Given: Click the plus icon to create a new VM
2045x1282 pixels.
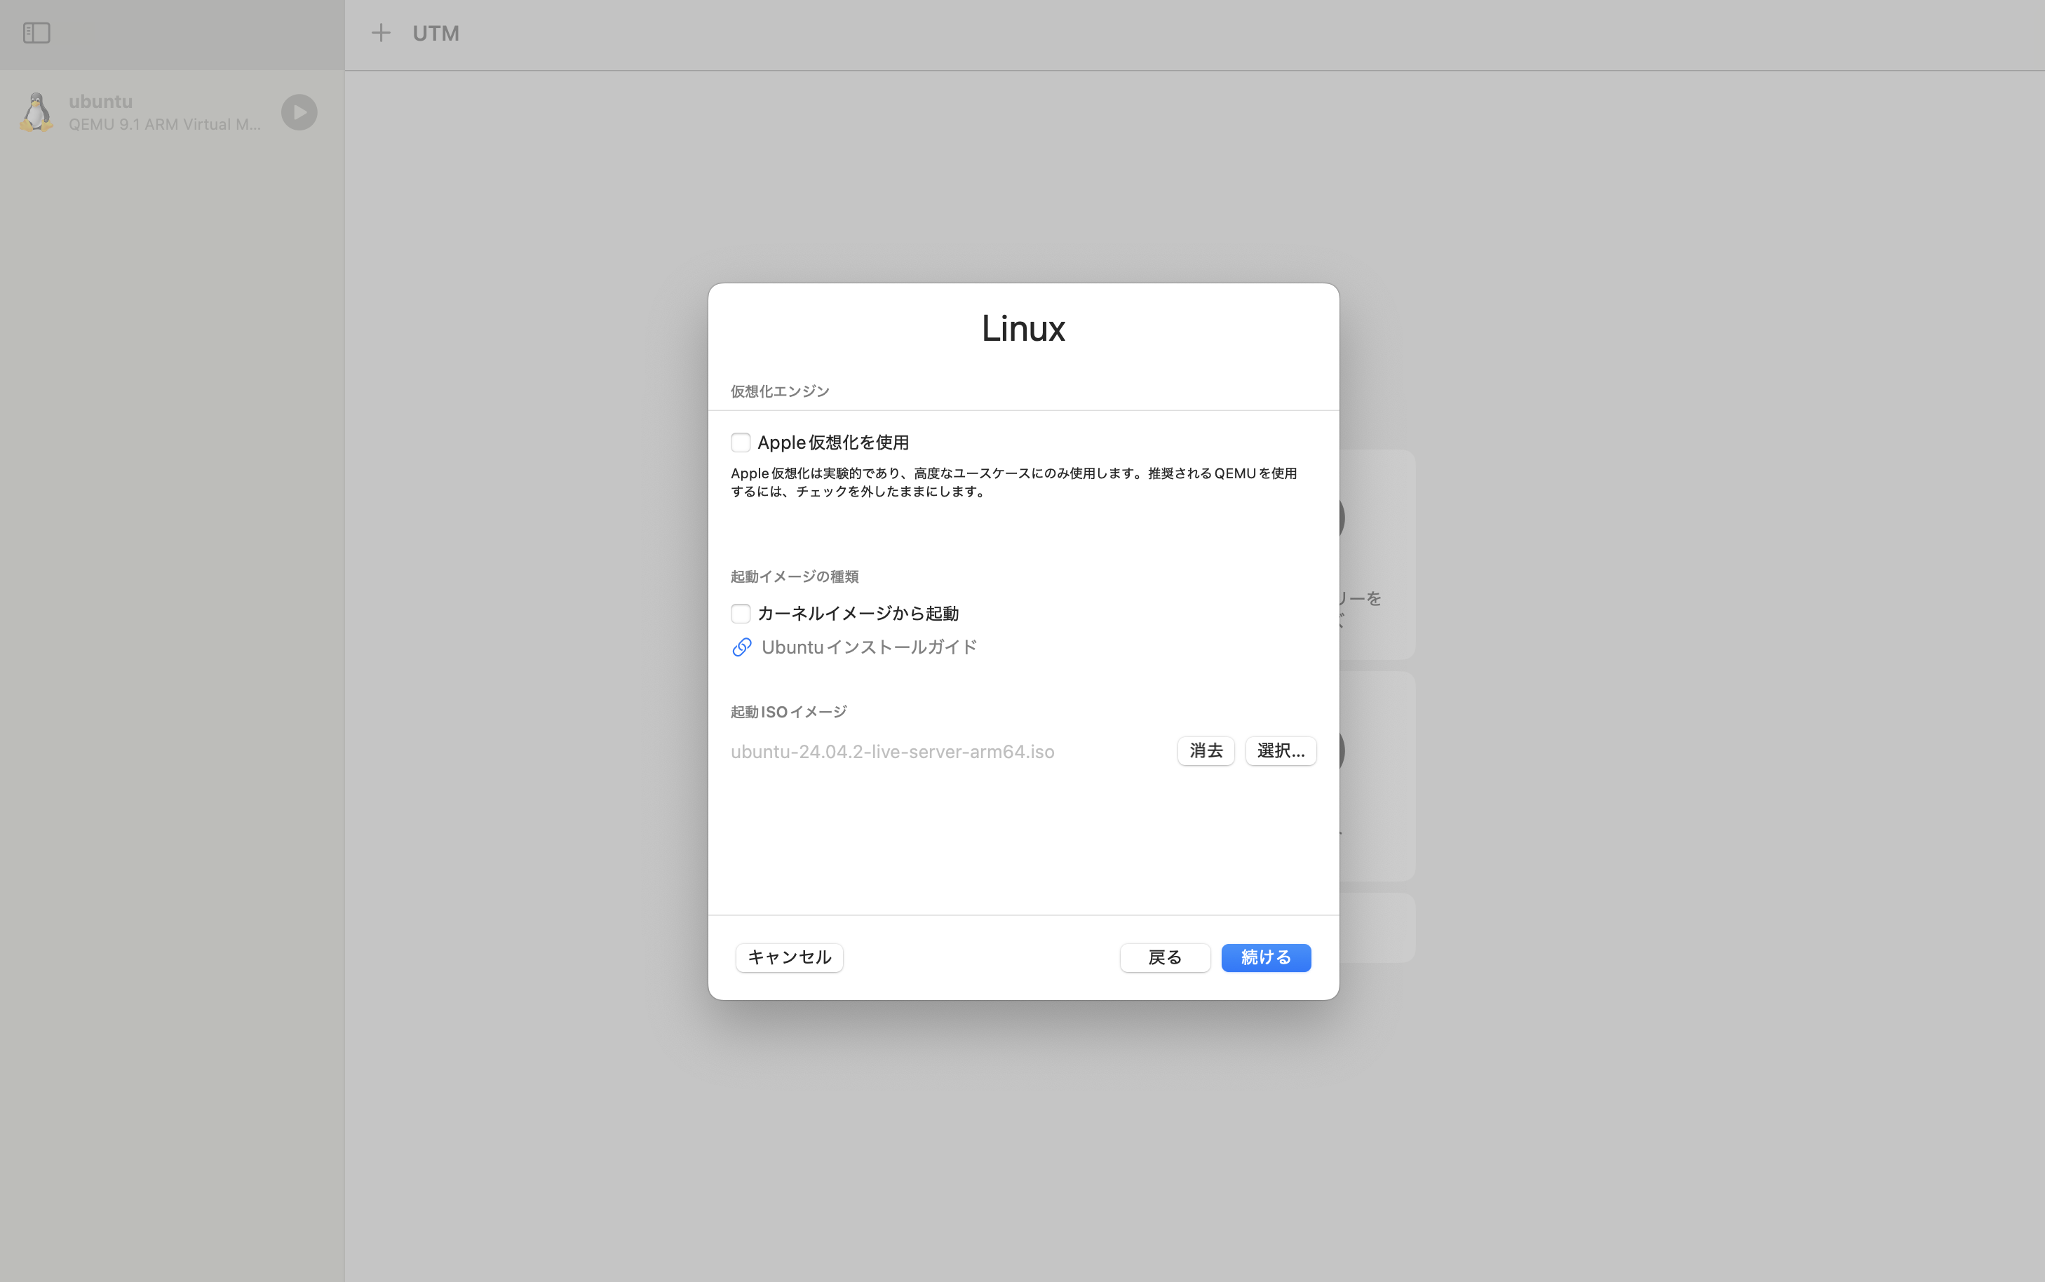Looking at the screenshot, I should click(381, 32).
